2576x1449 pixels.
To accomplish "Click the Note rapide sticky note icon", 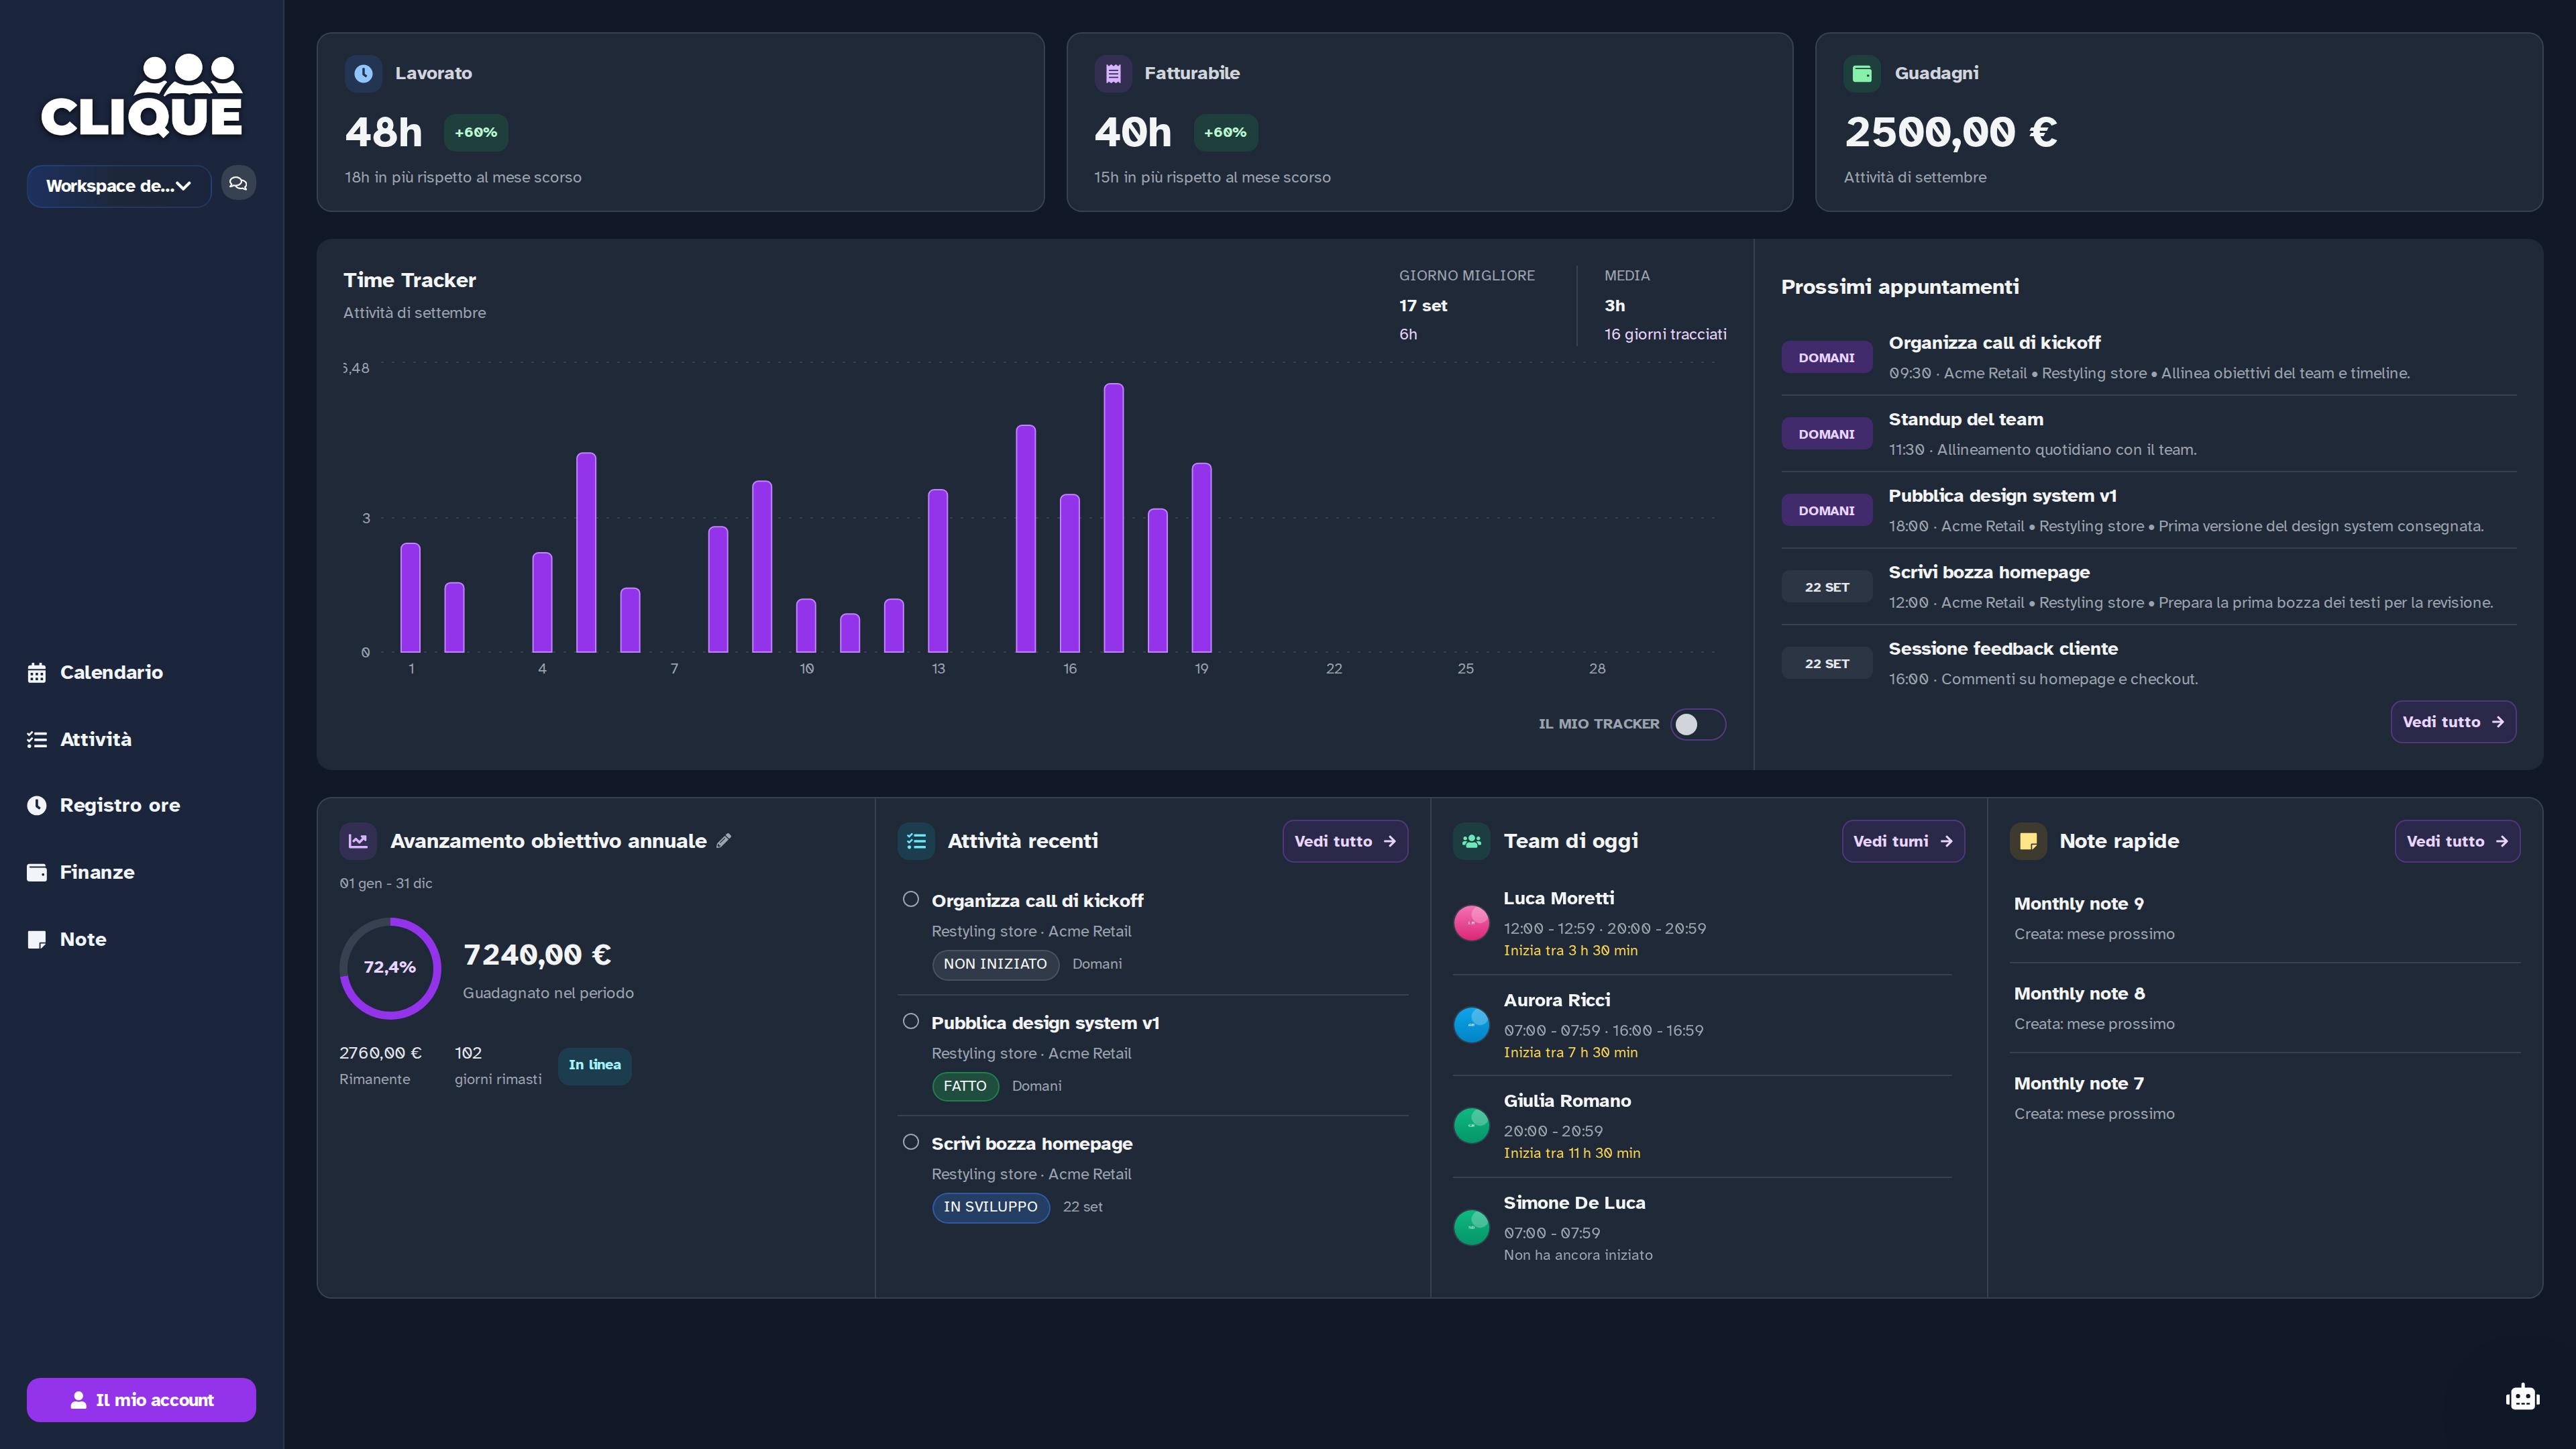I will coord(2028,841).
